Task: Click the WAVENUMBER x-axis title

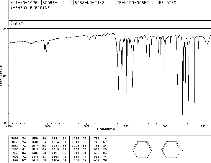Action: tap(106, 129)
